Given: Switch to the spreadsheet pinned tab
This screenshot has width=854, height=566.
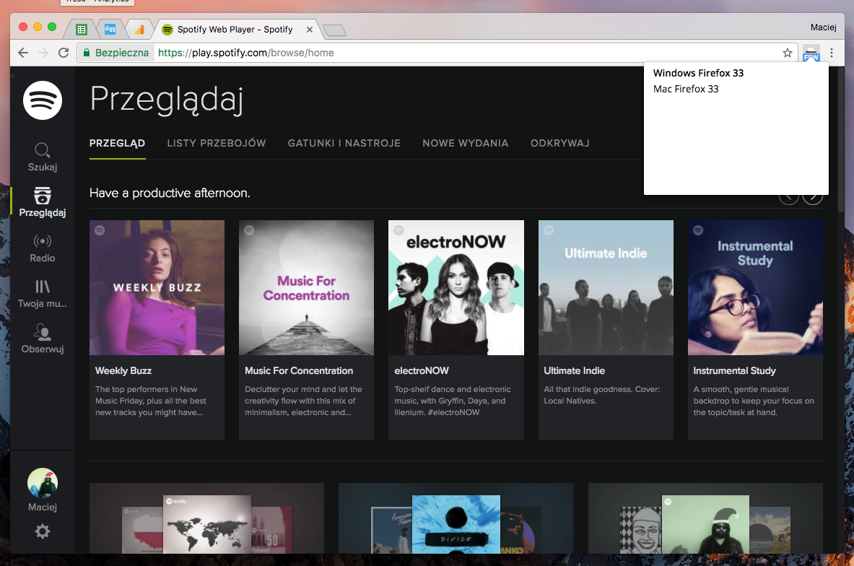Looking at the screenshot, I should (x=82, y=30).
